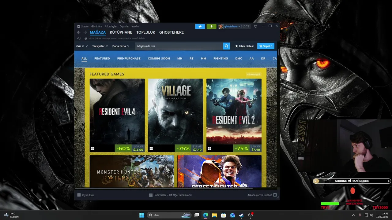Click the store page URL text

(117, 38)
